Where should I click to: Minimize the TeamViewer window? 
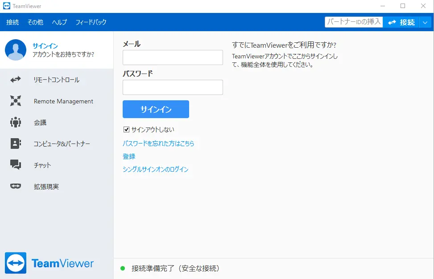pos(383,6)
